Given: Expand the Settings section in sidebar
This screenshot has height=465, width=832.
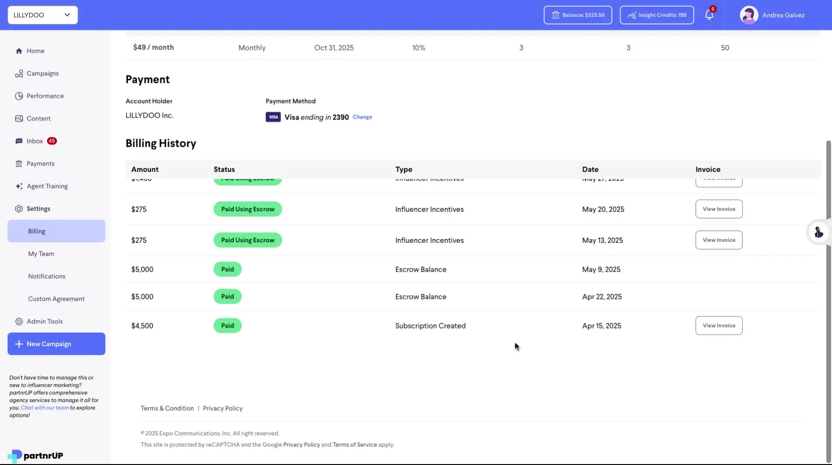Looking at the screenshot, I should pyautogui.click(x=38, y=208).
